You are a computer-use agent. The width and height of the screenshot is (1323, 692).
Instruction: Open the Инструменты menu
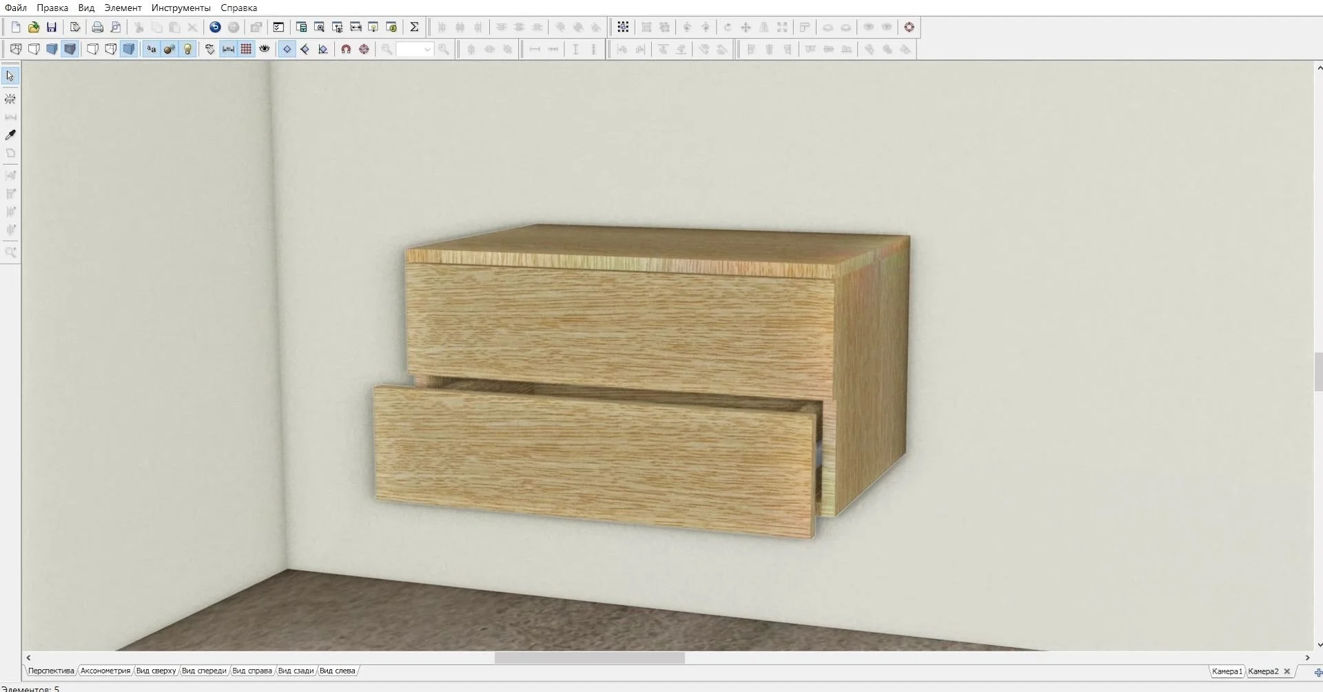(x=181, y=8)
